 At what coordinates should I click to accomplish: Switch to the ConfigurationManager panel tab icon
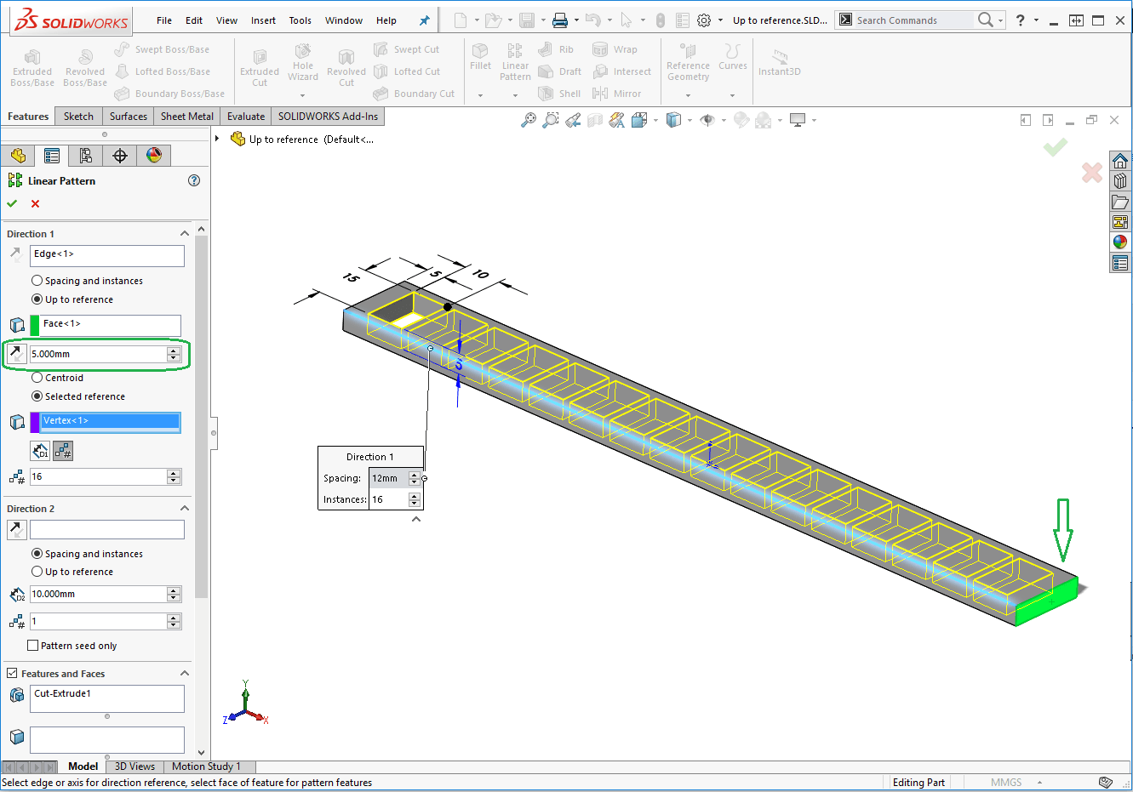86,155
